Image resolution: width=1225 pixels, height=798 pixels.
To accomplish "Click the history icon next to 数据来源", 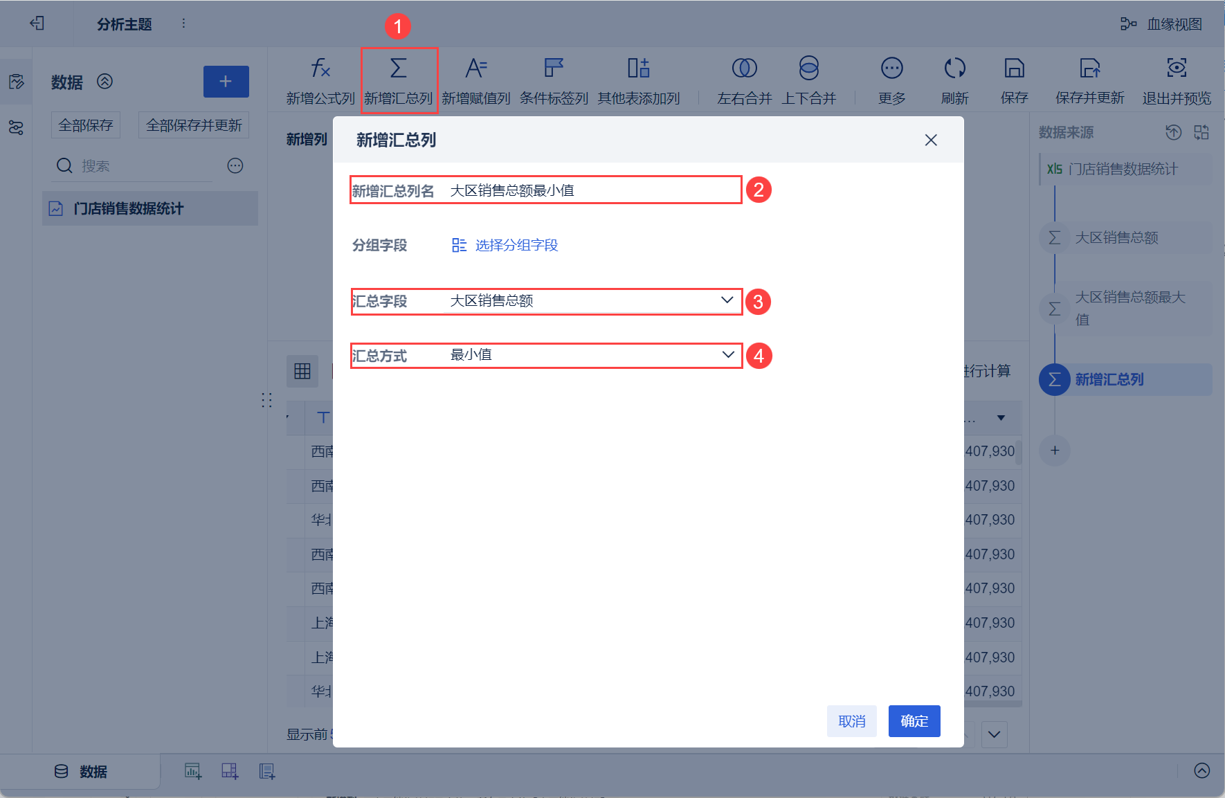I will point(1173,132).
